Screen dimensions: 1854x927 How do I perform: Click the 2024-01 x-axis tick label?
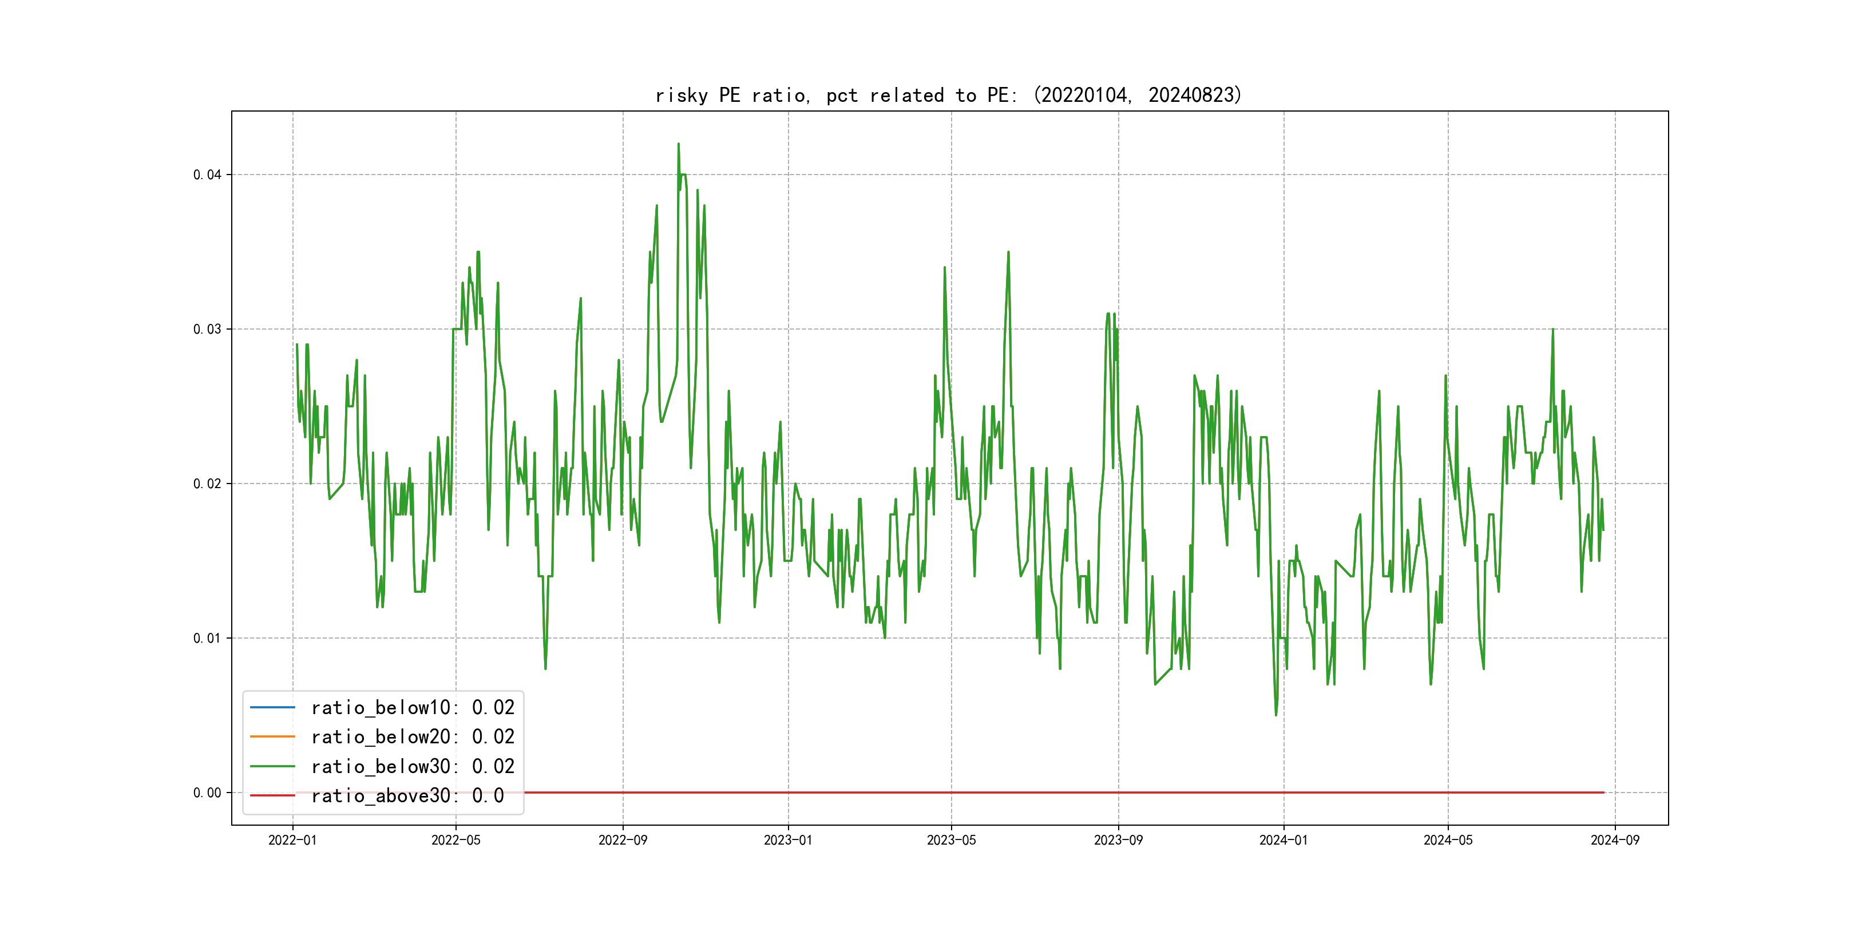1283,841
